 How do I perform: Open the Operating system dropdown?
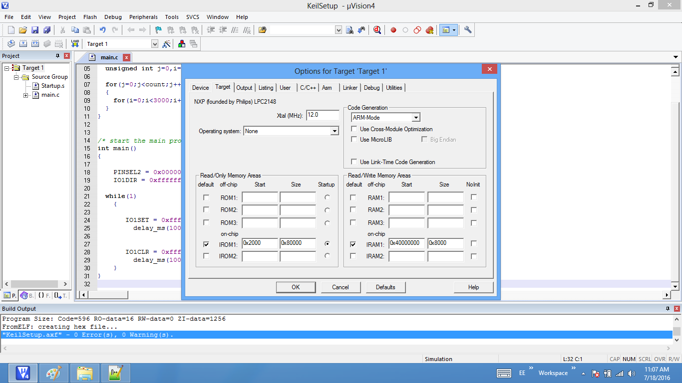[x=335, y=131]
